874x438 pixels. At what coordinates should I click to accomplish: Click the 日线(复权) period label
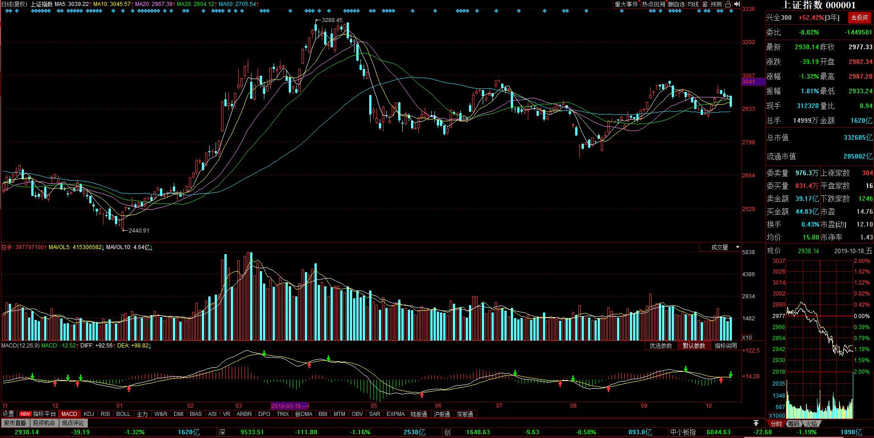click(15, 4)
